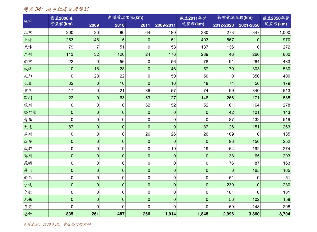
Task: Click the 大连 2008 cell showing 87
Action: (x=71, y=127)
